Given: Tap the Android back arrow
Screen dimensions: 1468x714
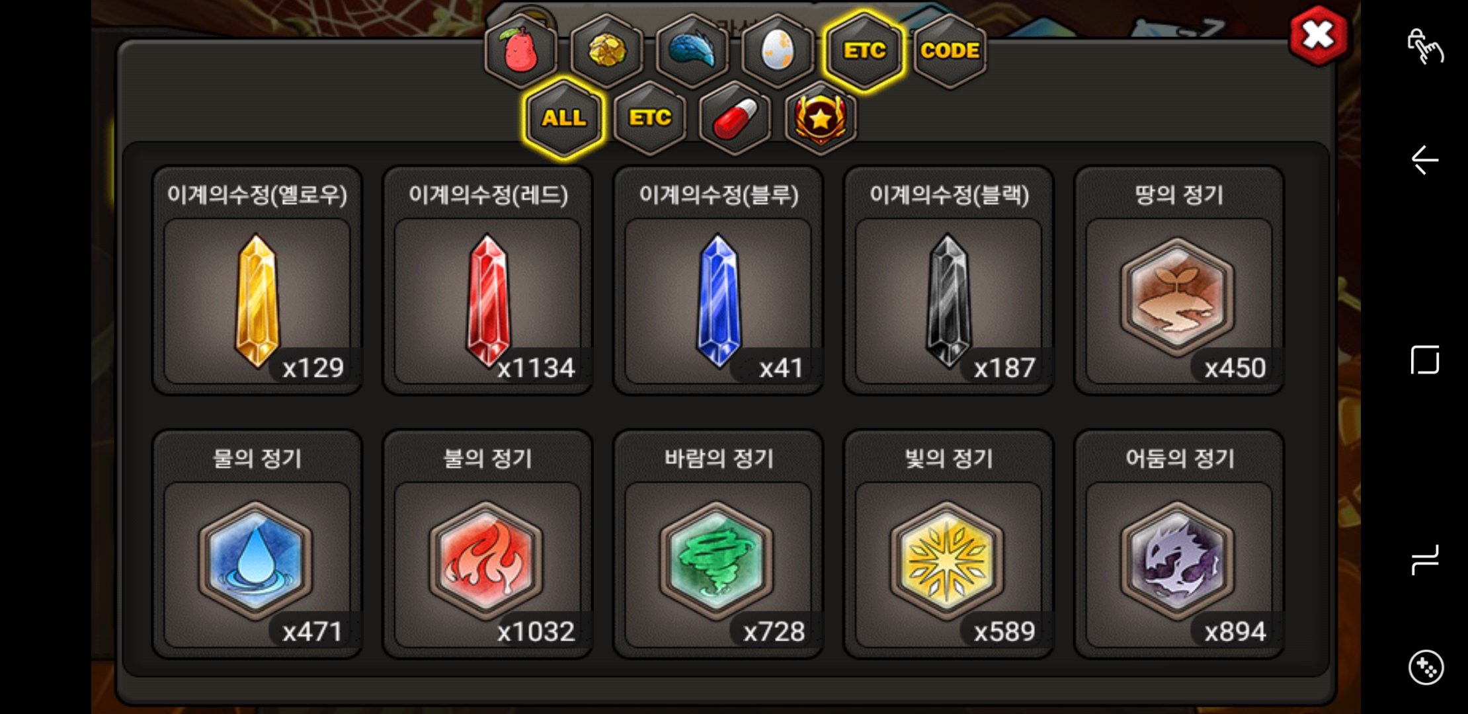Looking at the screenshot, I should [1425, 160].
